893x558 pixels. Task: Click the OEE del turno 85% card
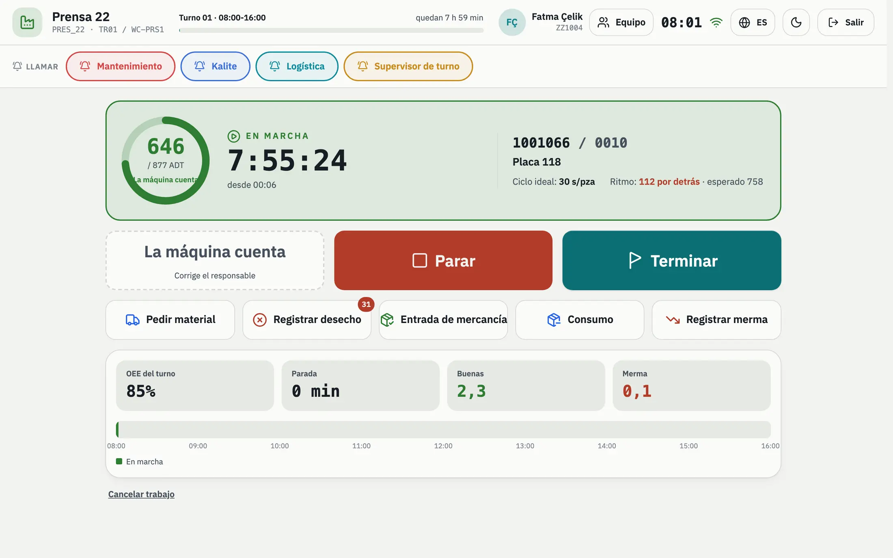pos(195,386)
